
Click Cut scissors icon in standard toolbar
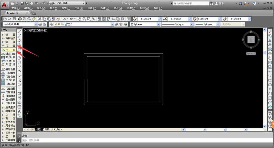point(40,19)
